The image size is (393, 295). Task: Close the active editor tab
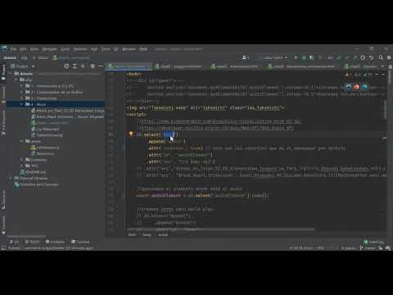[x=148, y=66]
